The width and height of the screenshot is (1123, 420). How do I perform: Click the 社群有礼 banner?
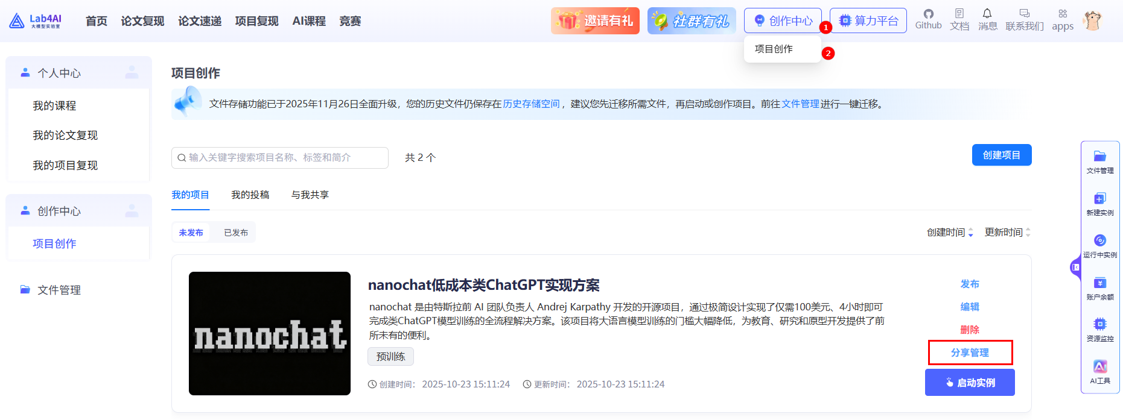692,21
